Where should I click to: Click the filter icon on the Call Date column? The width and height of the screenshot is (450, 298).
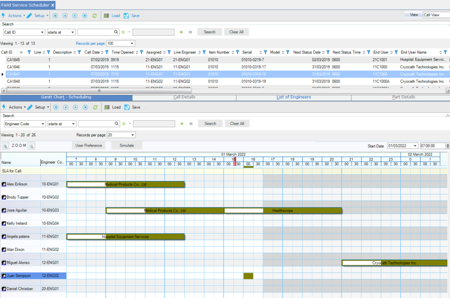tap(109, 52)
